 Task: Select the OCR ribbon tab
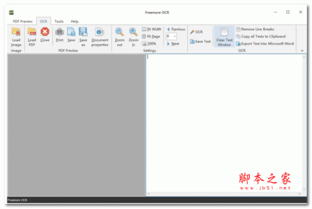(43, 21)
